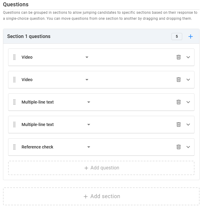
Task: Open question type dropdown for the second Video
Action: [x=87, y=80]
